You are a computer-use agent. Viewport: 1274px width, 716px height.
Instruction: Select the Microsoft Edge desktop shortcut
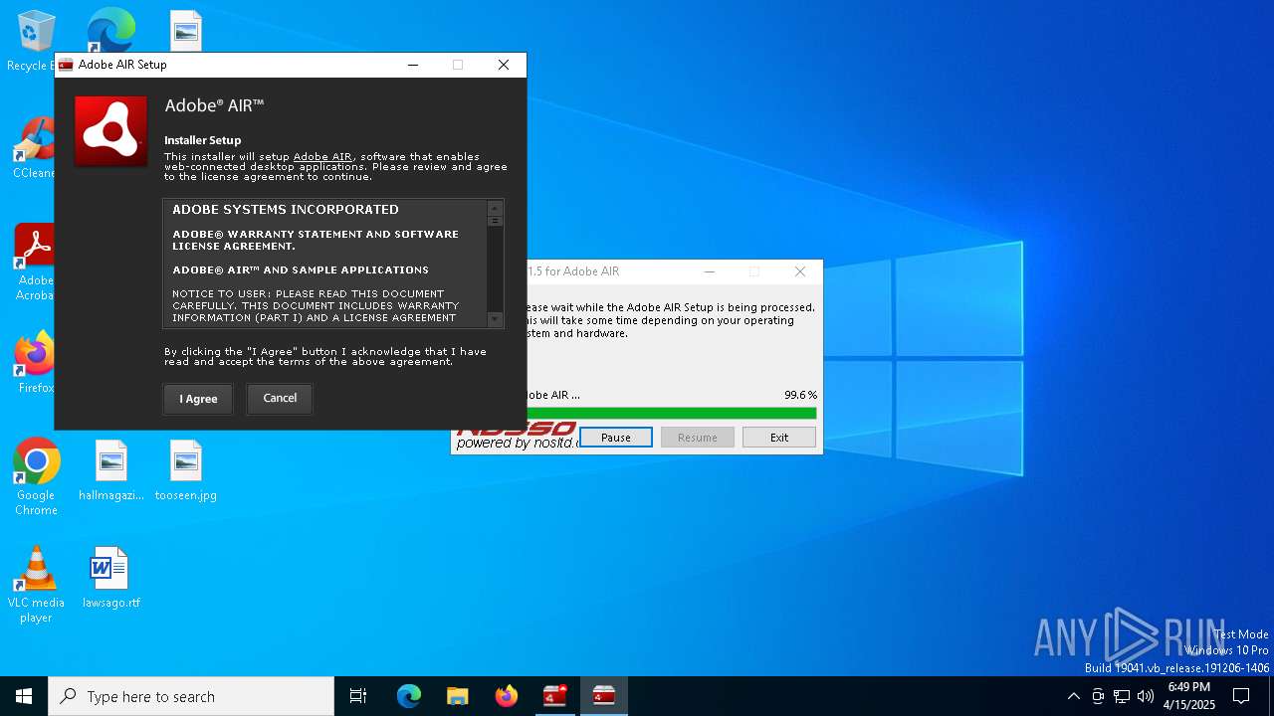(x=110, y=30)
